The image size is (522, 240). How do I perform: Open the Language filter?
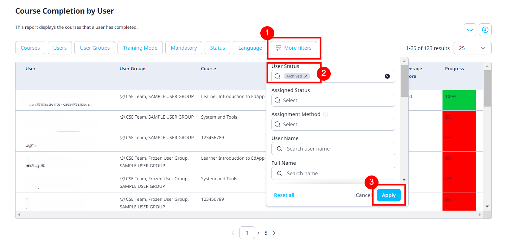click(x=250, y=48)
